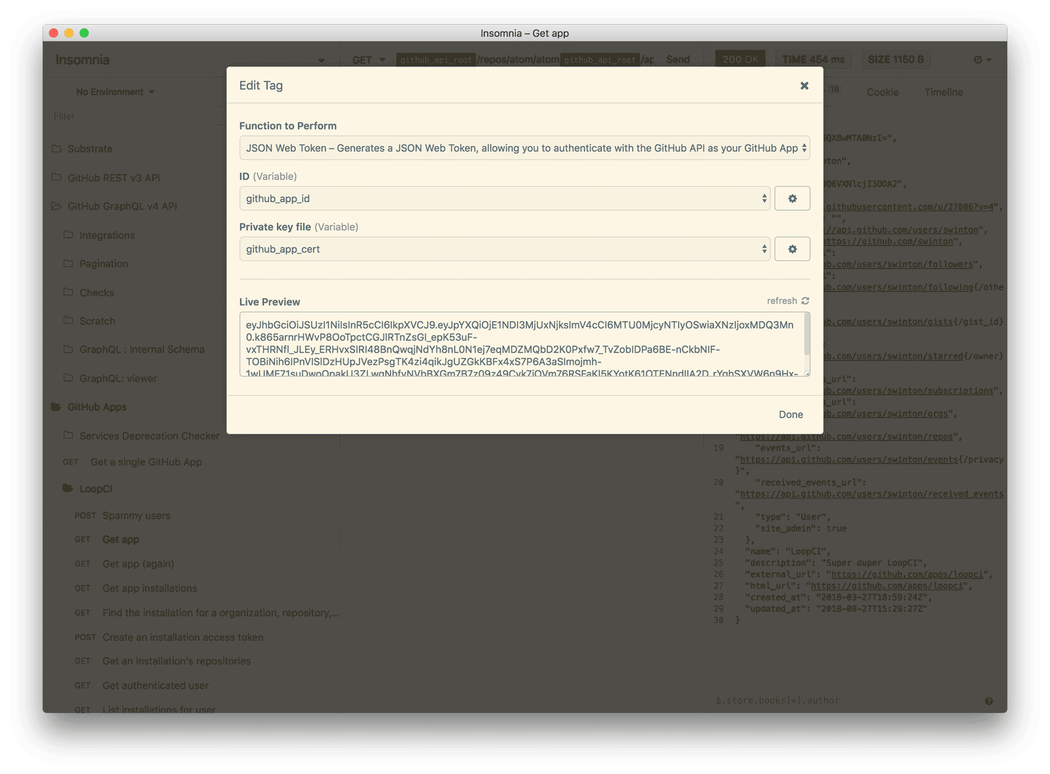
Task: Click the response filter field $.store.books
Action: [x=847, y=701]
